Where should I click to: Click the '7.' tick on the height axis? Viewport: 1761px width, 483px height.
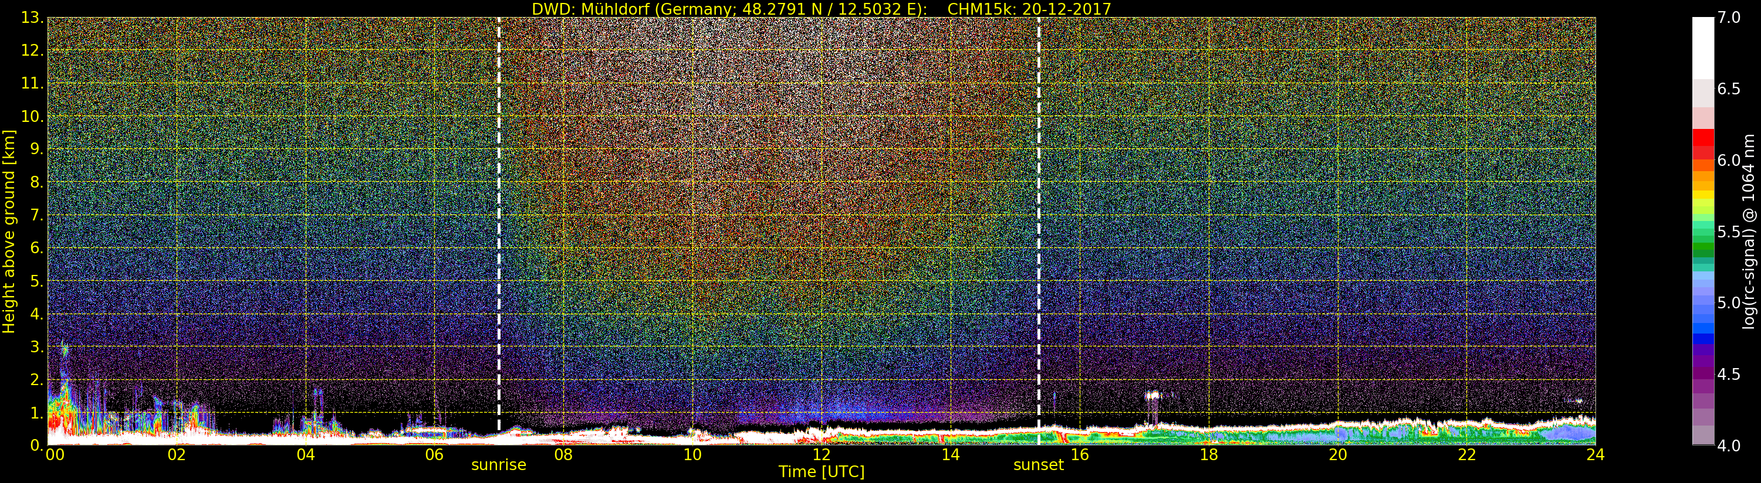click(37, 215)
